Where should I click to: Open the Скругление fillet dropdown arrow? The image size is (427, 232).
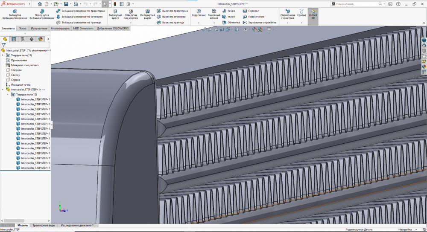click(x=199, y=23)
